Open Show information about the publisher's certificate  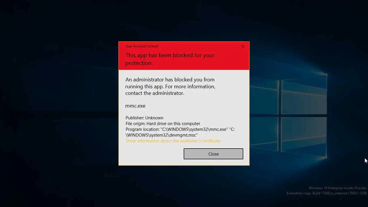coord(173,141)
